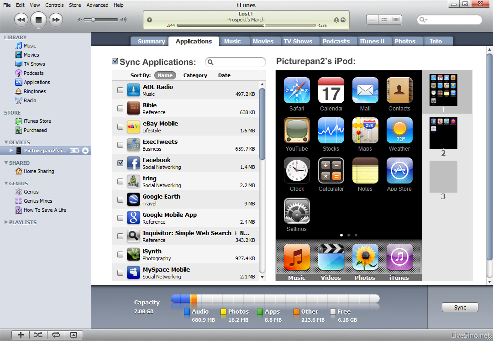
Task: Check the Bible app checkbox
Action: point(120,109)
